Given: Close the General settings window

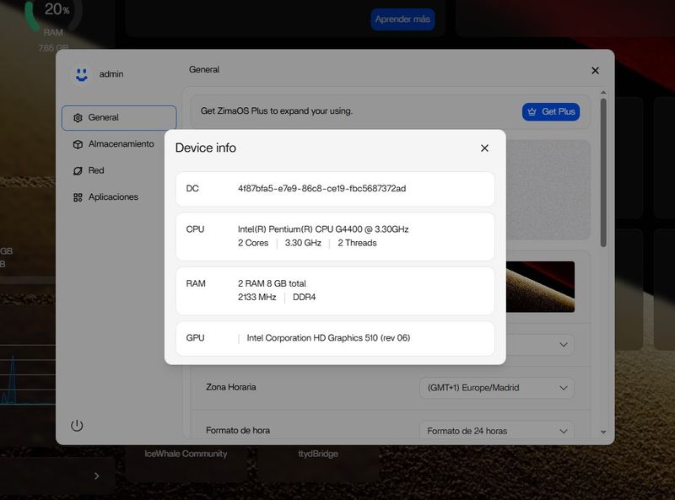Looking at the screenshot, I should pyautogui.click(x=595, y=71).
